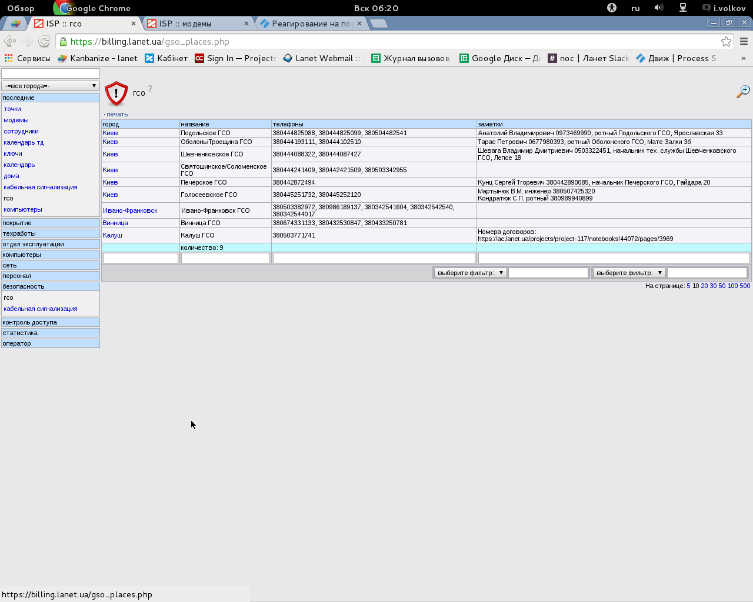Switch the keyboard layout indicator ru
This screenshot has width=753, height=602.
tap(635, 8)
